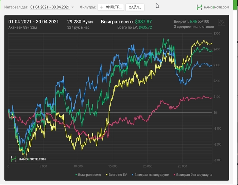This screenshot has width=238, height=185.
Task: Click the 5 000 x-axis label
Action: (x=43, y=166)
